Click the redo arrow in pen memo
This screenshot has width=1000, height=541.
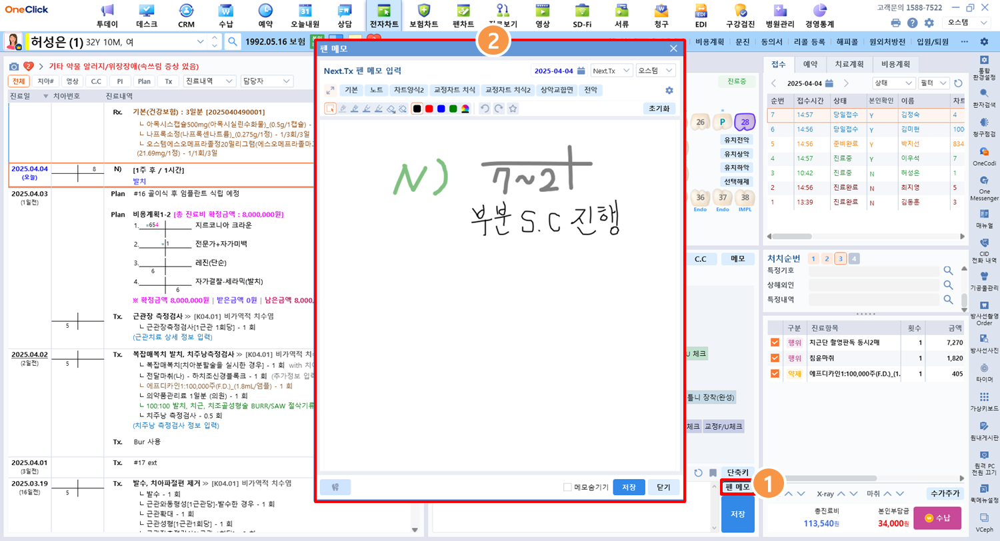tap(498, 109)
